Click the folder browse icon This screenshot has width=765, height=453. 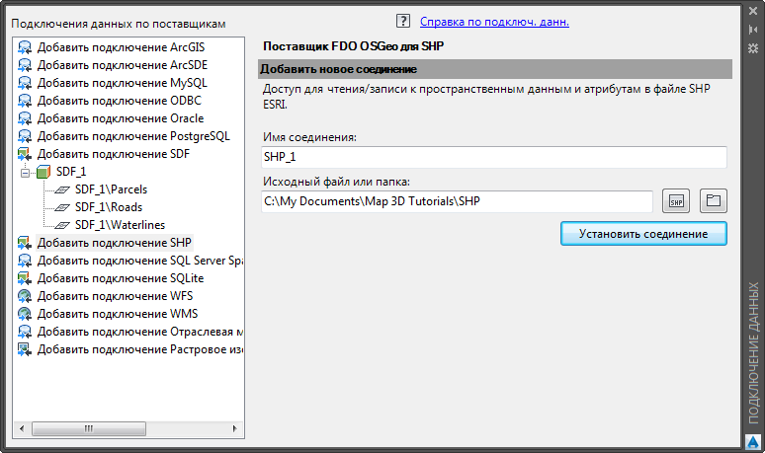click(713, 201)
